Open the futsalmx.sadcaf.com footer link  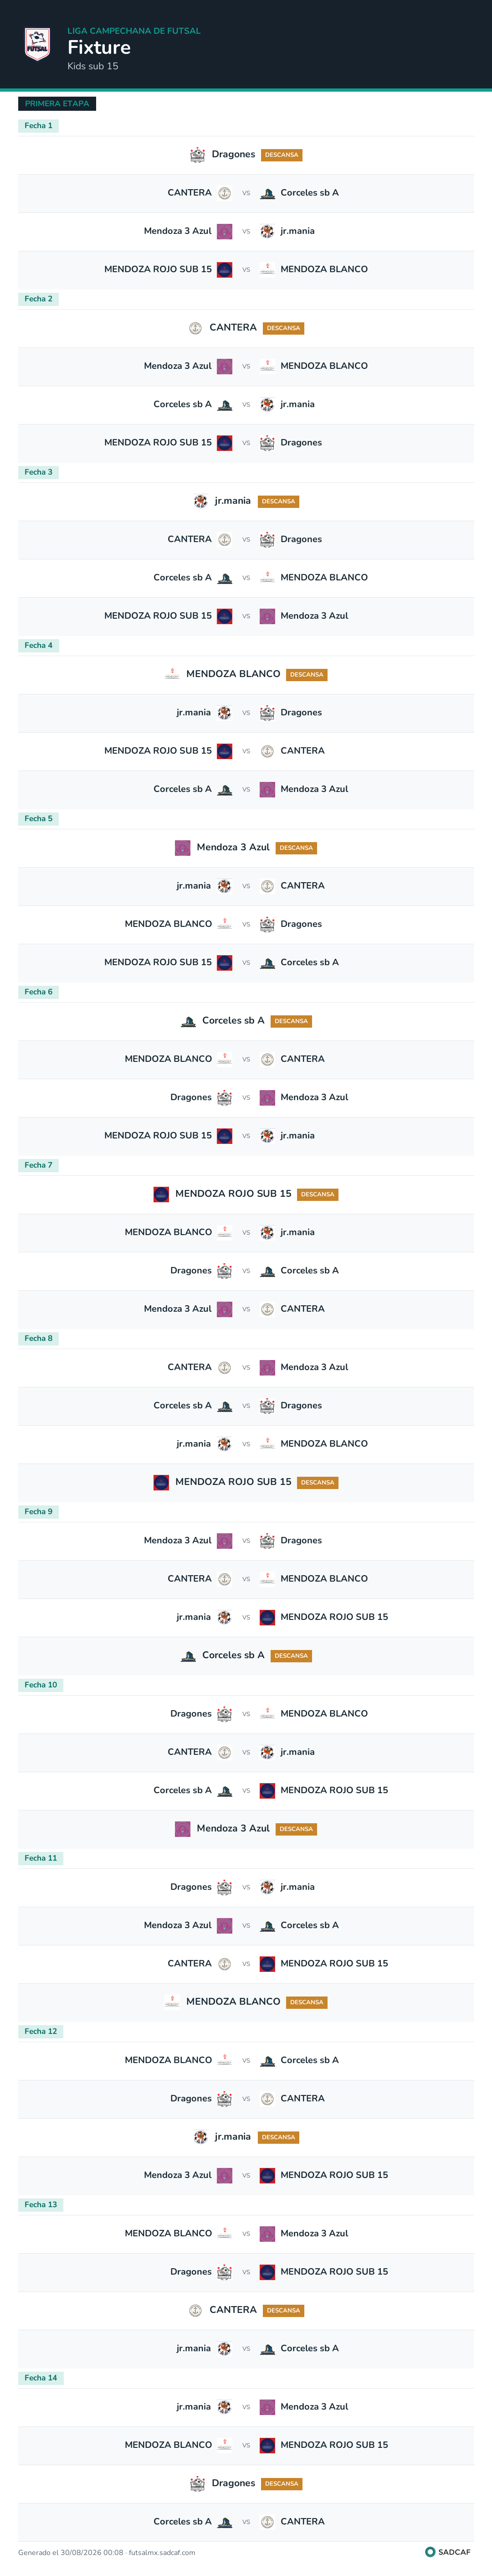[x=162, y=2552]
